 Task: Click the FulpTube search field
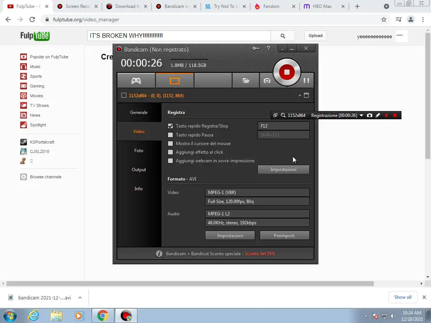(x=179, y=36)
